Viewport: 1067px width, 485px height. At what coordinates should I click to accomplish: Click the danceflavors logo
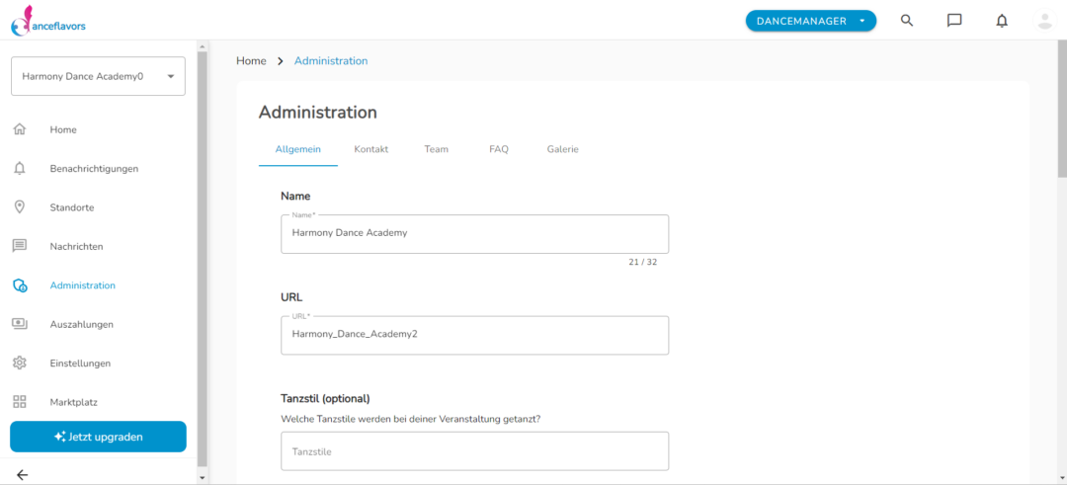click(48, 21)
